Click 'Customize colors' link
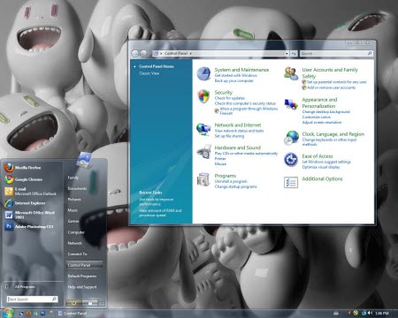 click(x=317, y=117)
